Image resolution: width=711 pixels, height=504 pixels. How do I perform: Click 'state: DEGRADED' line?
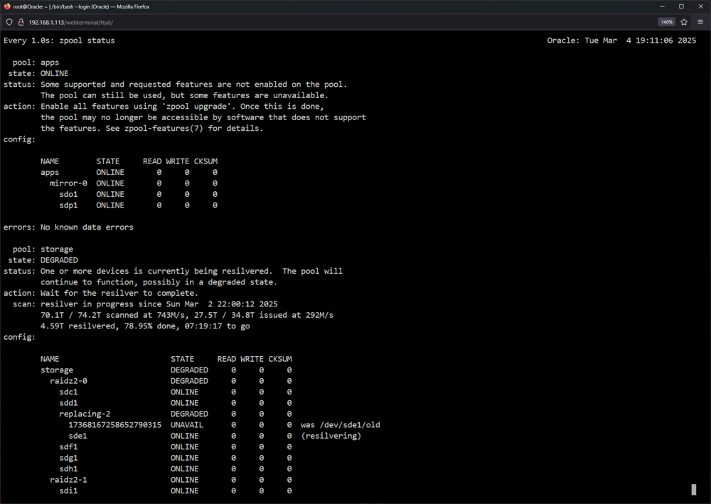43,260
